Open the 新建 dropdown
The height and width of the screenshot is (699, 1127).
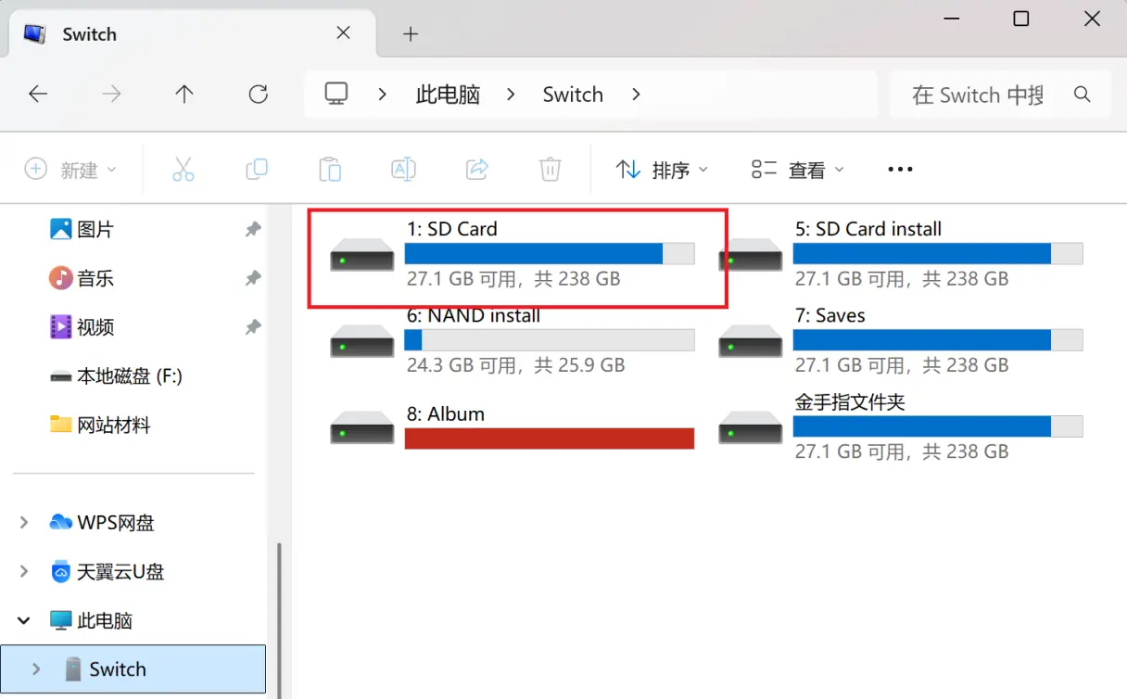(x=72, y=170)
